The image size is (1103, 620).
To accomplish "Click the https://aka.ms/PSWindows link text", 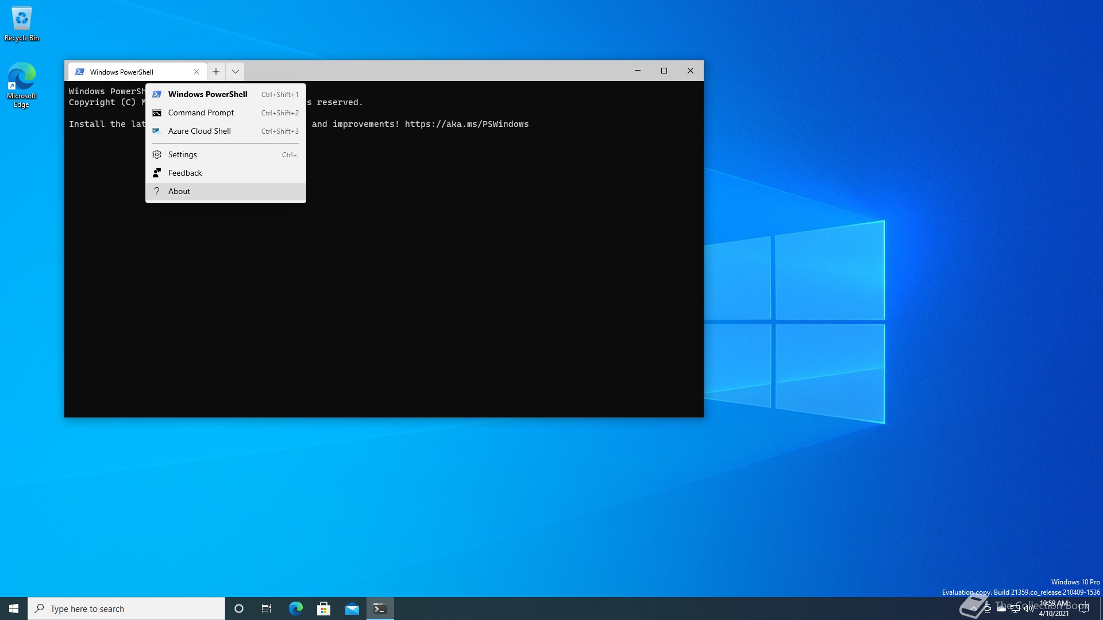I will point(466,124).
